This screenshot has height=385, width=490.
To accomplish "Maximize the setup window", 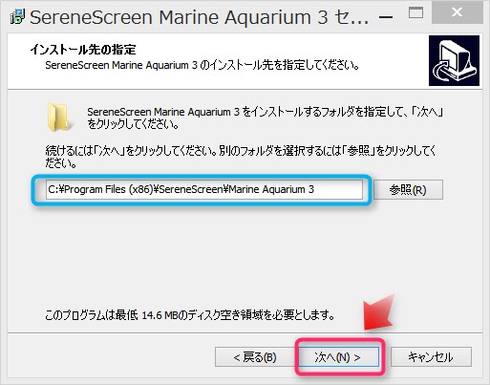I will (x=415, y=13).
